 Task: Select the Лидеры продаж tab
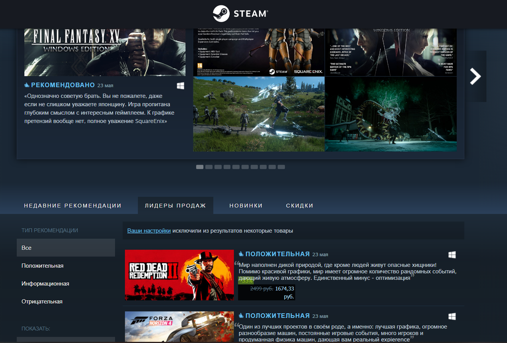pos(175,206)
